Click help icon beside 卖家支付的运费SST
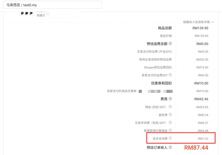 click(x=170, y=75)
